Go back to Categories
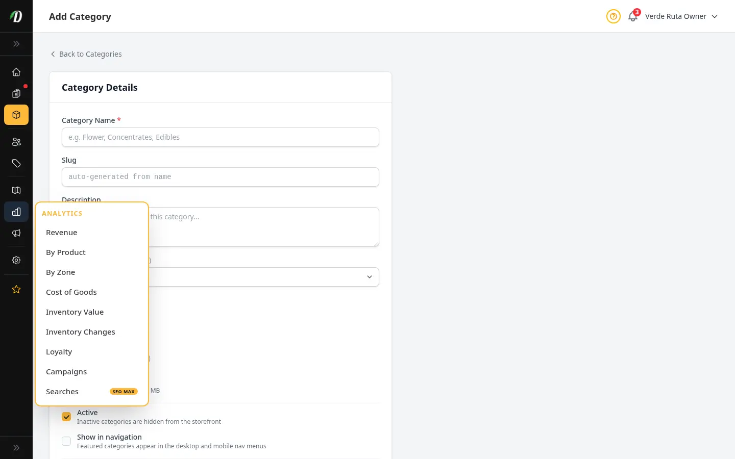 click(x=86, y=54)
